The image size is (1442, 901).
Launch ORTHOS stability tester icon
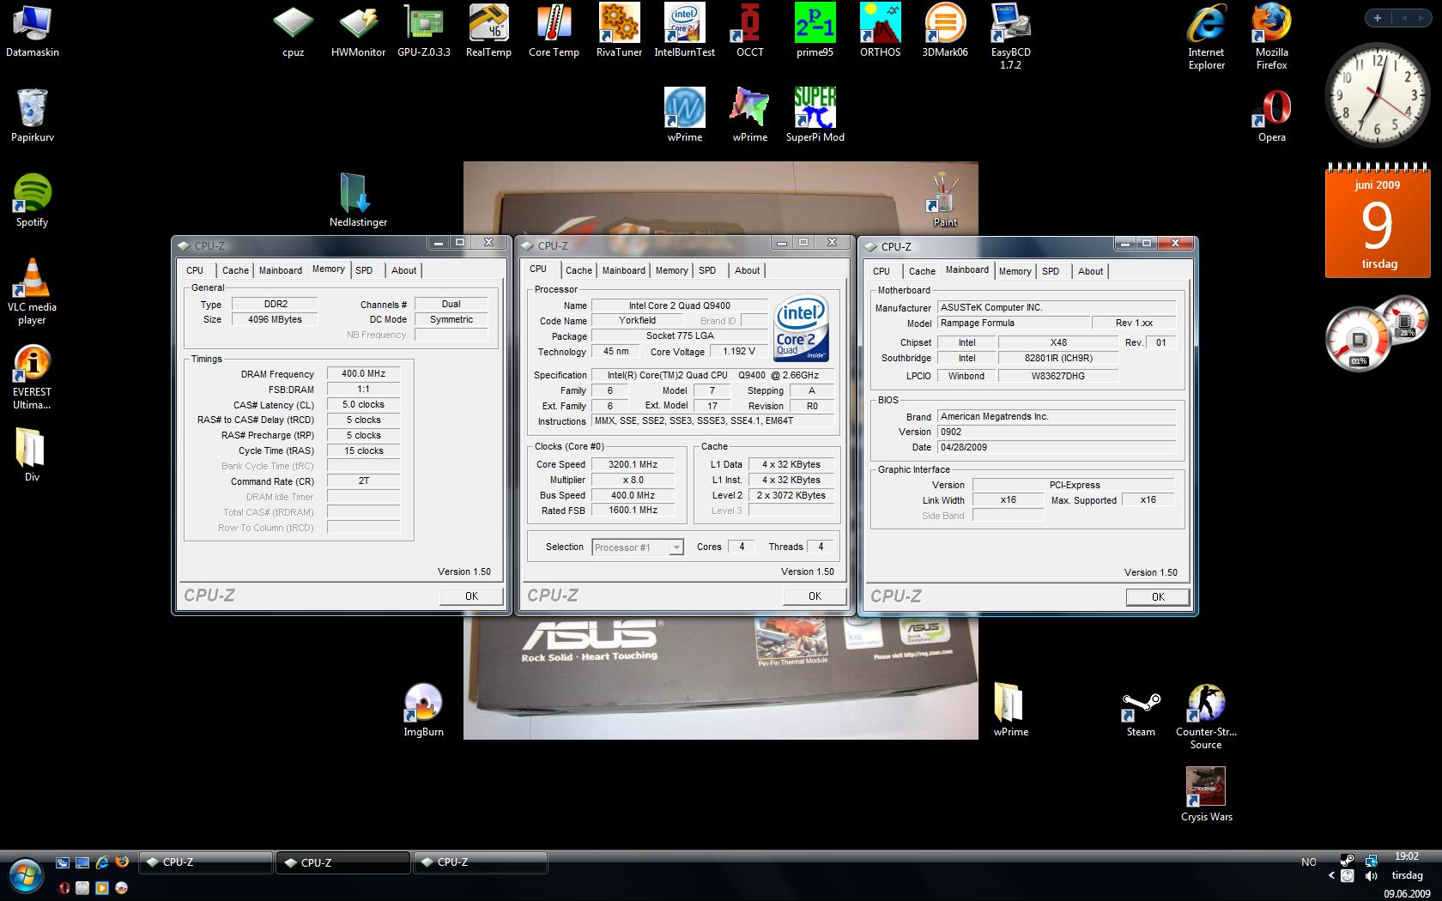coord(881,32)
